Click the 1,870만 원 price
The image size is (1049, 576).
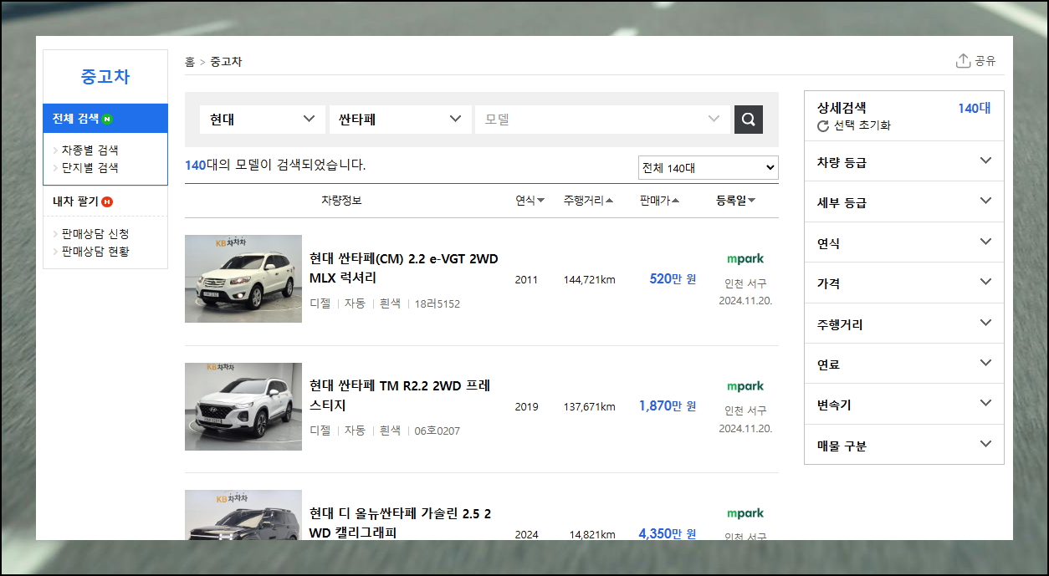click(x=668, y=405)
